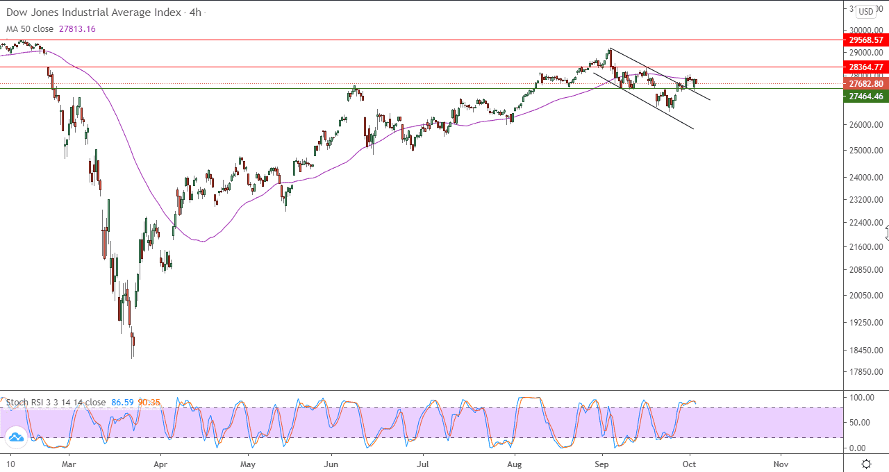Select the upper channel trend line
Screen dimensions: 889x472
[660, 74]
